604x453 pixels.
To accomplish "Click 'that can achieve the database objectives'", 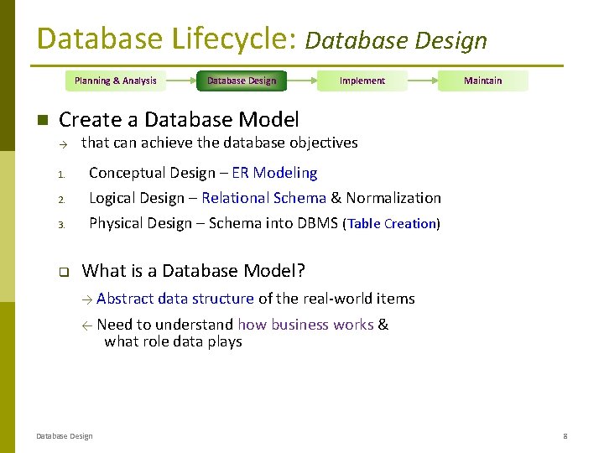I will tap(220, 143).
